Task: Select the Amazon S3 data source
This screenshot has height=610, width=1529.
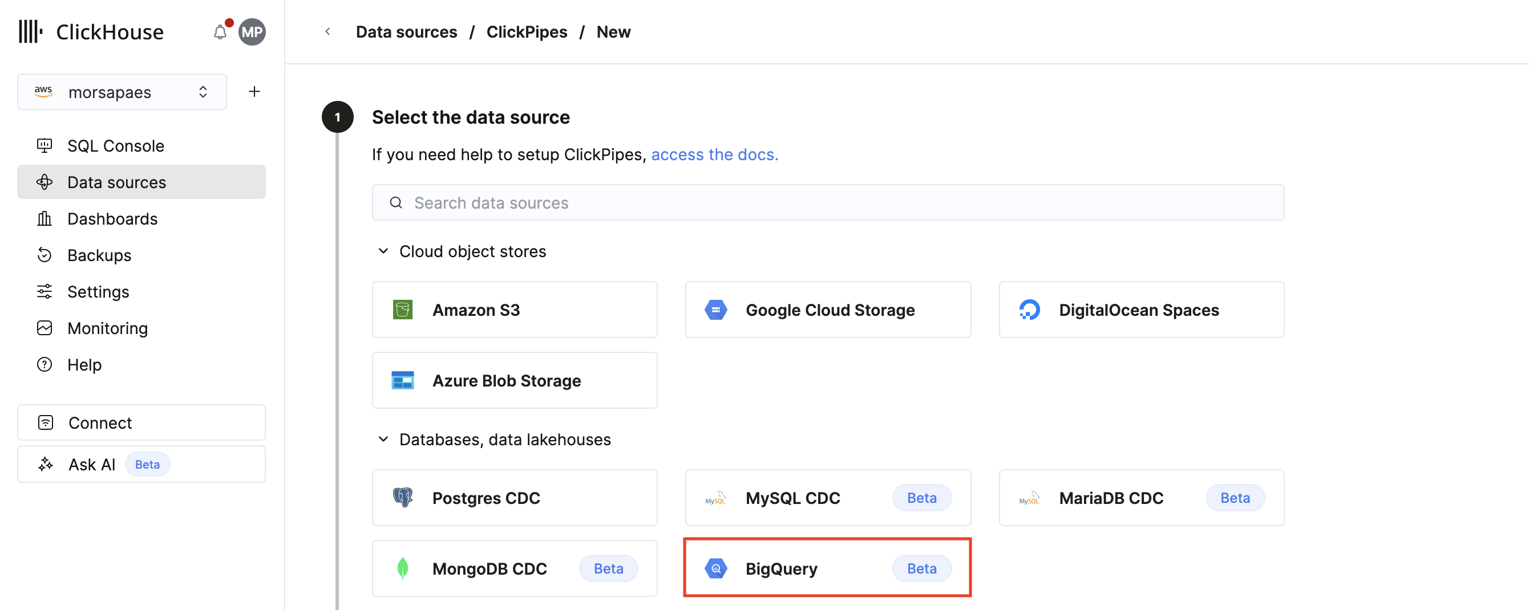Action: (514, 309)
